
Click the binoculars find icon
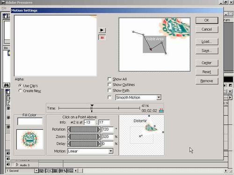click(x=7, y=85)
